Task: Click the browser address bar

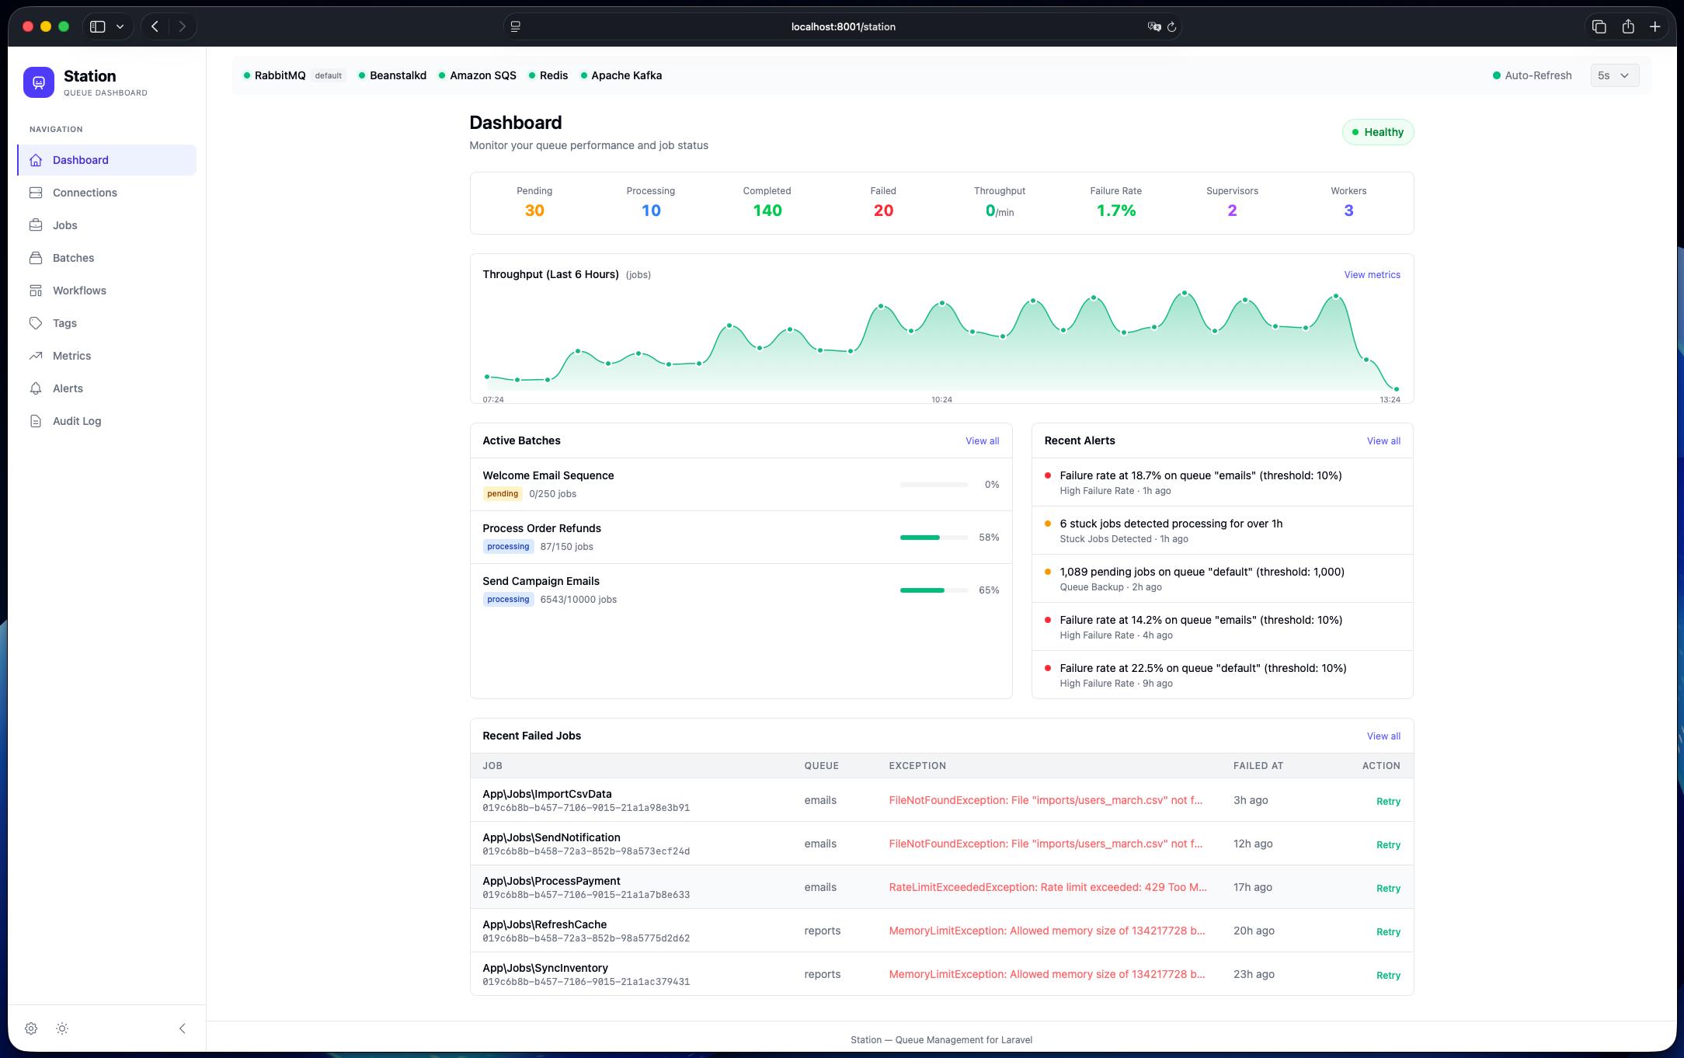Action: (x=843, y=26)
